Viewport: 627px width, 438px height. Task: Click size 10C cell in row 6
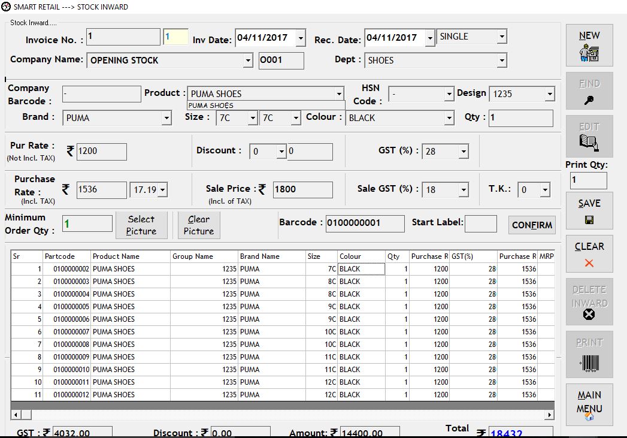322,332
